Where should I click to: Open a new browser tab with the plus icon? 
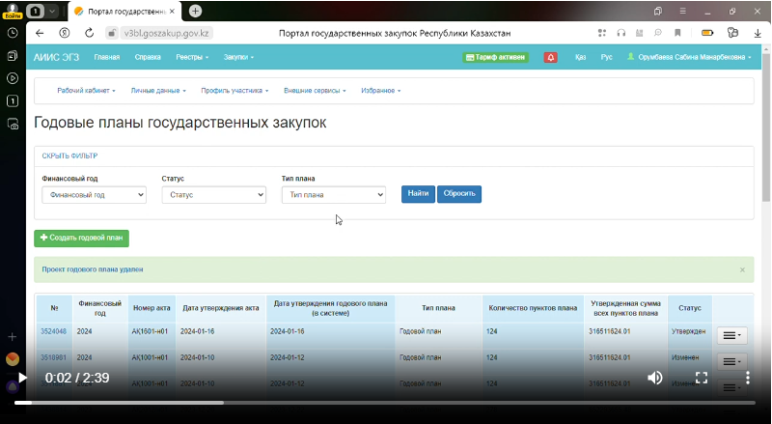(196, 11)
